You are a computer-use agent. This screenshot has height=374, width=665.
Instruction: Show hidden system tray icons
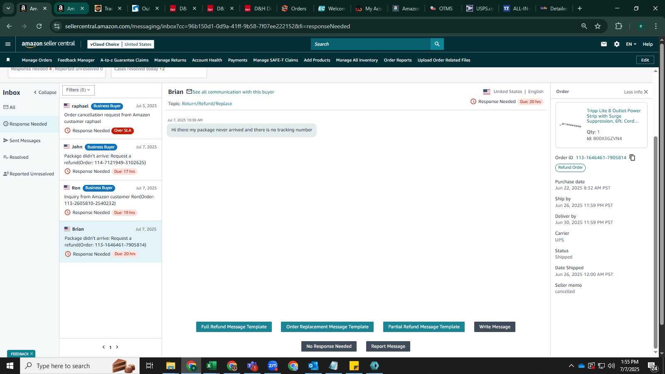(571, 366)
